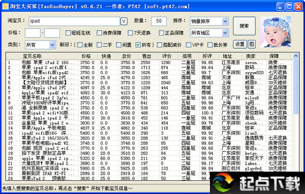Click the 地址 column header
The height and width of the screenshot is (194, 305).
[230, 56]
